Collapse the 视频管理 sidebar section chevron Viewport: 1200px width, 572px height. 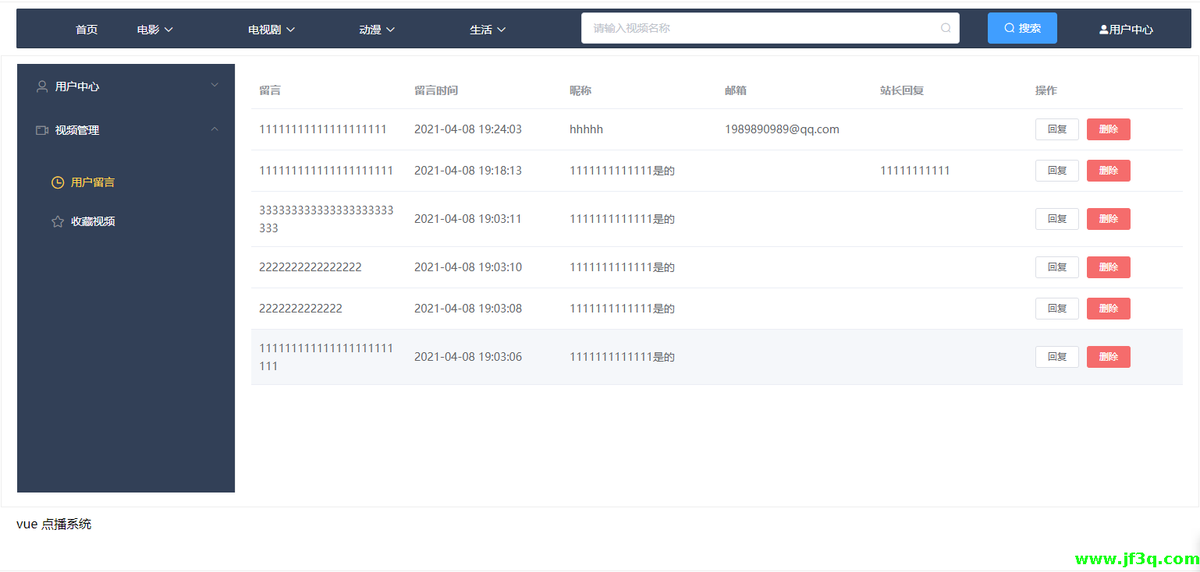click(x=215, y=129)
